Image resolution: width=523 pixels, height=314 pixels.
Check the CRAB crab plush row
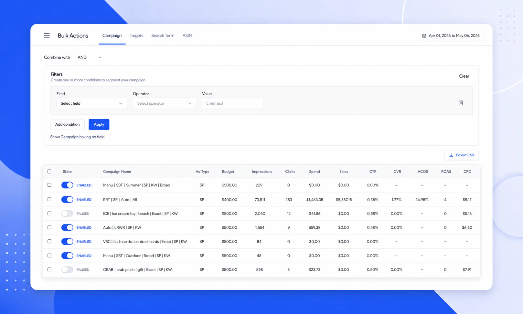click(49, 269)
